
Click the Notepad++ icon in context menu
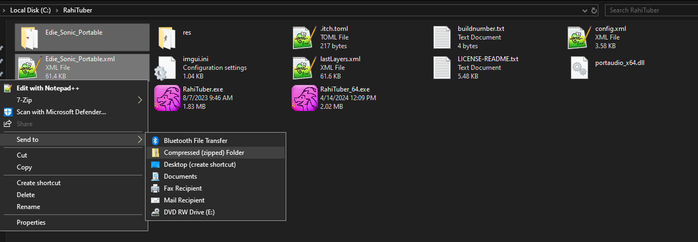point(8,88)
